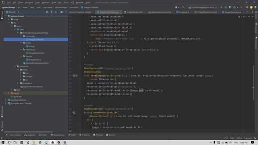
Task: Click the CRLF line separator status entry
Action: point(232,138)
